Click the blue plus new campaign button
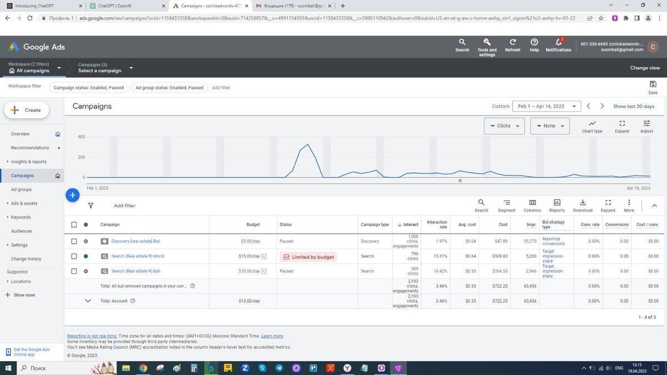This screenshot has width=667, height=375. (x=72, y=195)
